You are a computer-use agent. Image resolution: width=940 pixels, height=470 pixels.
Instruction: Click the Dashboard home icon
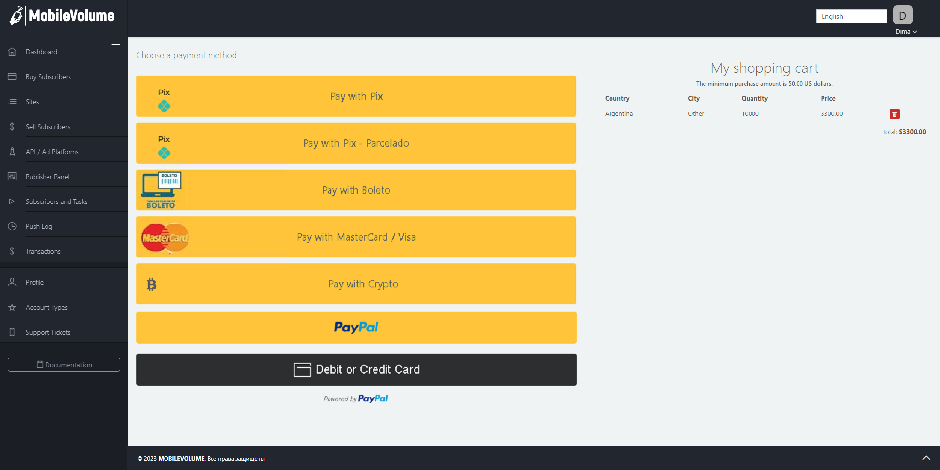click(x=12, y=52)
